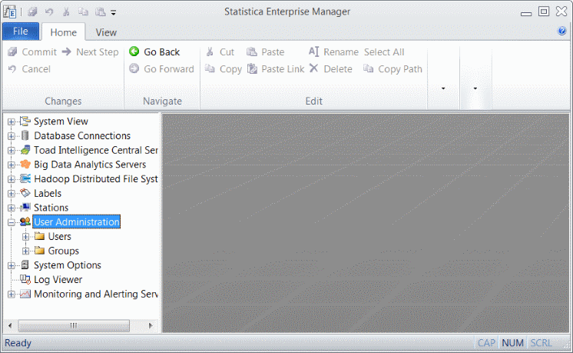Switch to the View ribbon tab
This screenshot has width=573, height=353.
pyautogui.click(x=106, y=32)
